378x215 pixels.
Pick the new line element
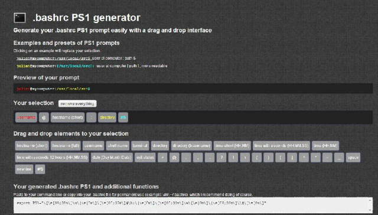coord(24,169)
